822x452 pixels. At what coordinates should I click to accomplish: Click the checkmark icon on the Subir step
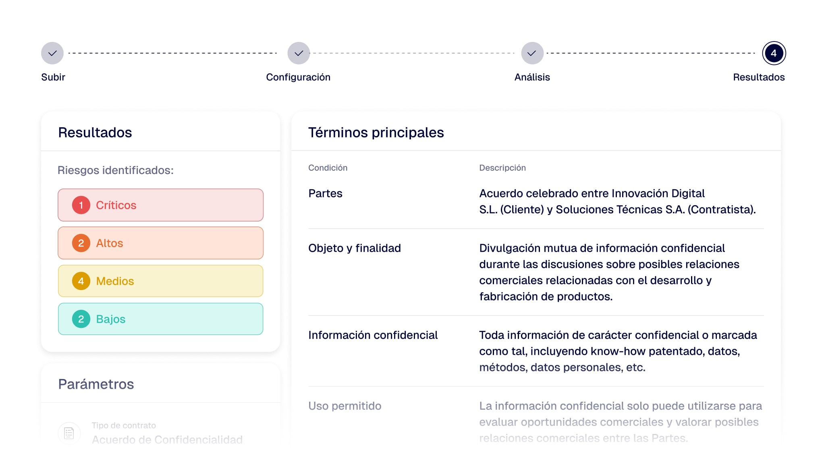tap(52, 52)
